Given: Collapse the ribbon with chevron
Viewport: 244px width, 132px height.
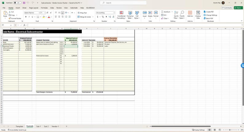Looking at the screenshot, I should tap(242, 21).
